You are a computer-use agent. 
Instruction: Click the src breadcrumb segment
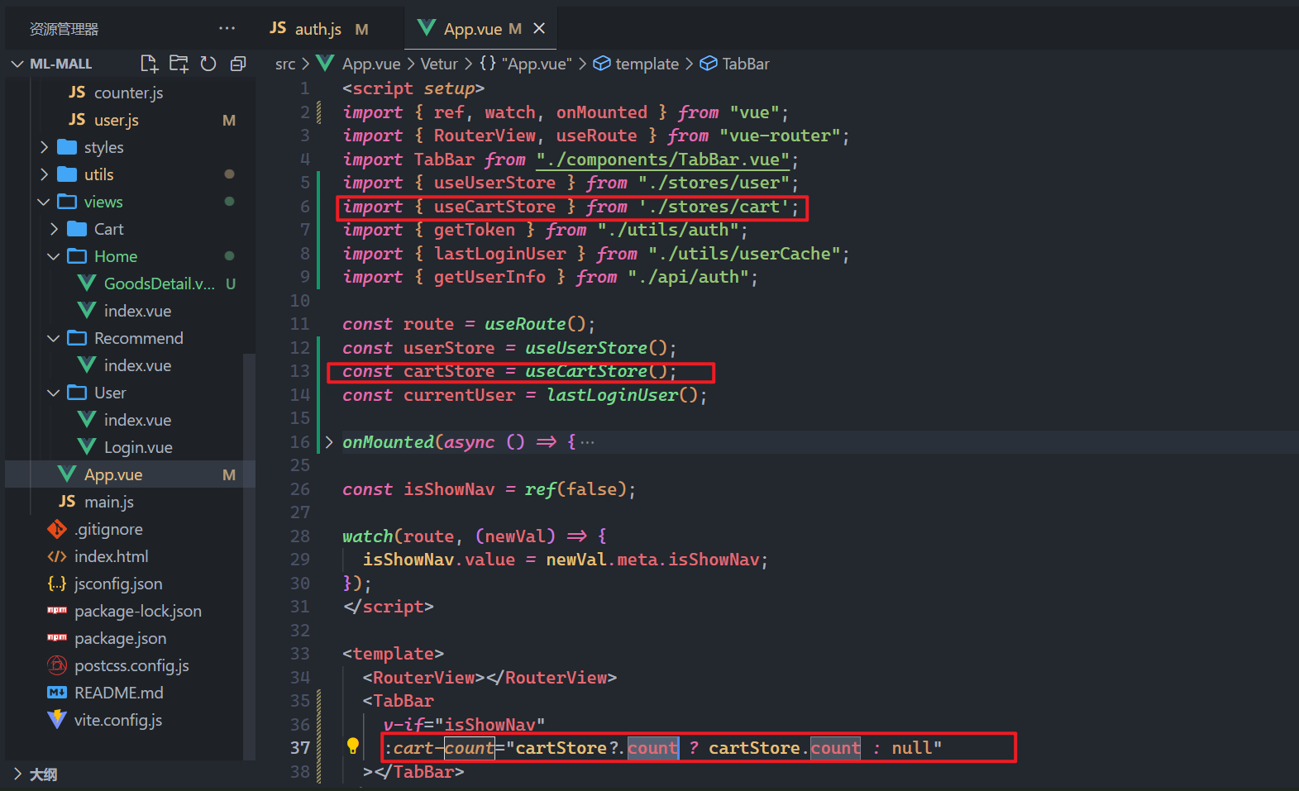pos(285,64)
